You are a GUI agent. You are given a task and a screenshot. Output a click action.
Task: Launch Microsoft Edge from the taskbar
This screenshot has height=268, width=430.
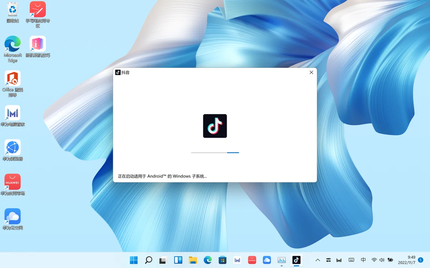[x=208, y=260]
